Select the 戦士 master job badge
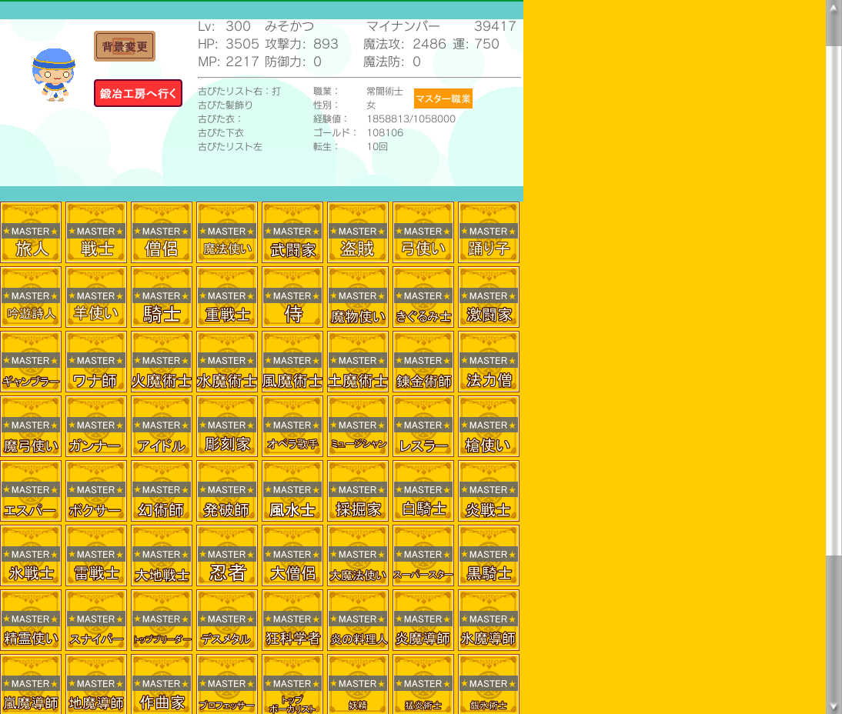Screen dimensions: 842x714 click(x=96, y=232)
